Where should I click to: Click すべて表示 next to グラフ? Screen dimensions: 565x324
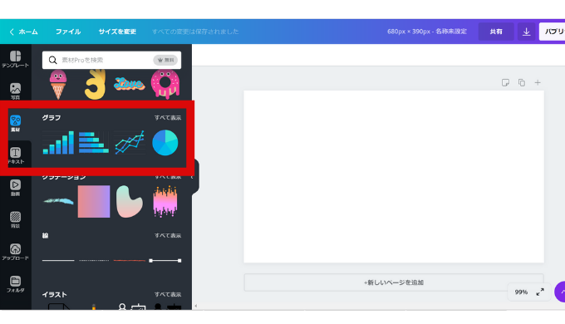[x=168, y=118]
